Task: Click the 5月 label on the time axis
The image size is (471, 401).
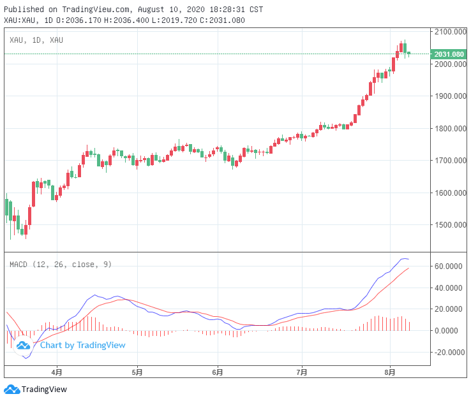Action: [136, 372]
